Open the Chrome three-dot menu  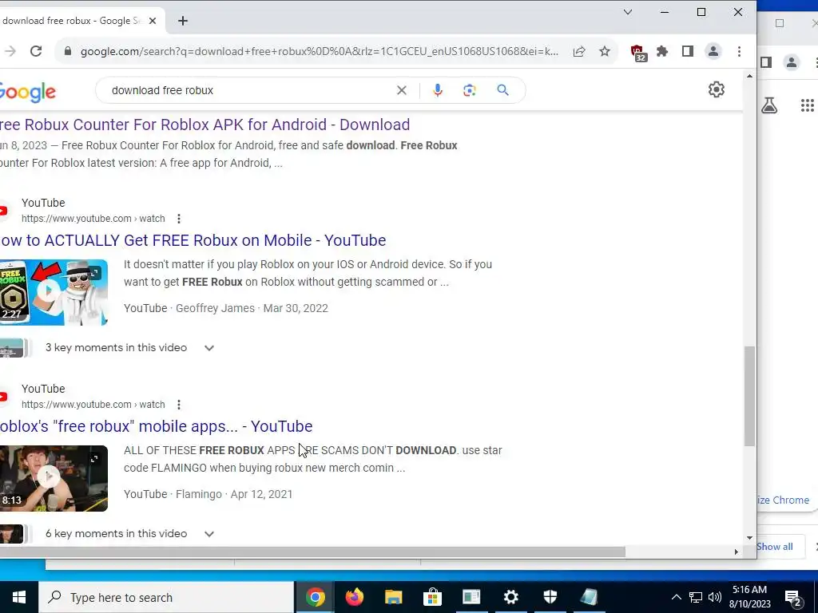(x=739, y=51)
